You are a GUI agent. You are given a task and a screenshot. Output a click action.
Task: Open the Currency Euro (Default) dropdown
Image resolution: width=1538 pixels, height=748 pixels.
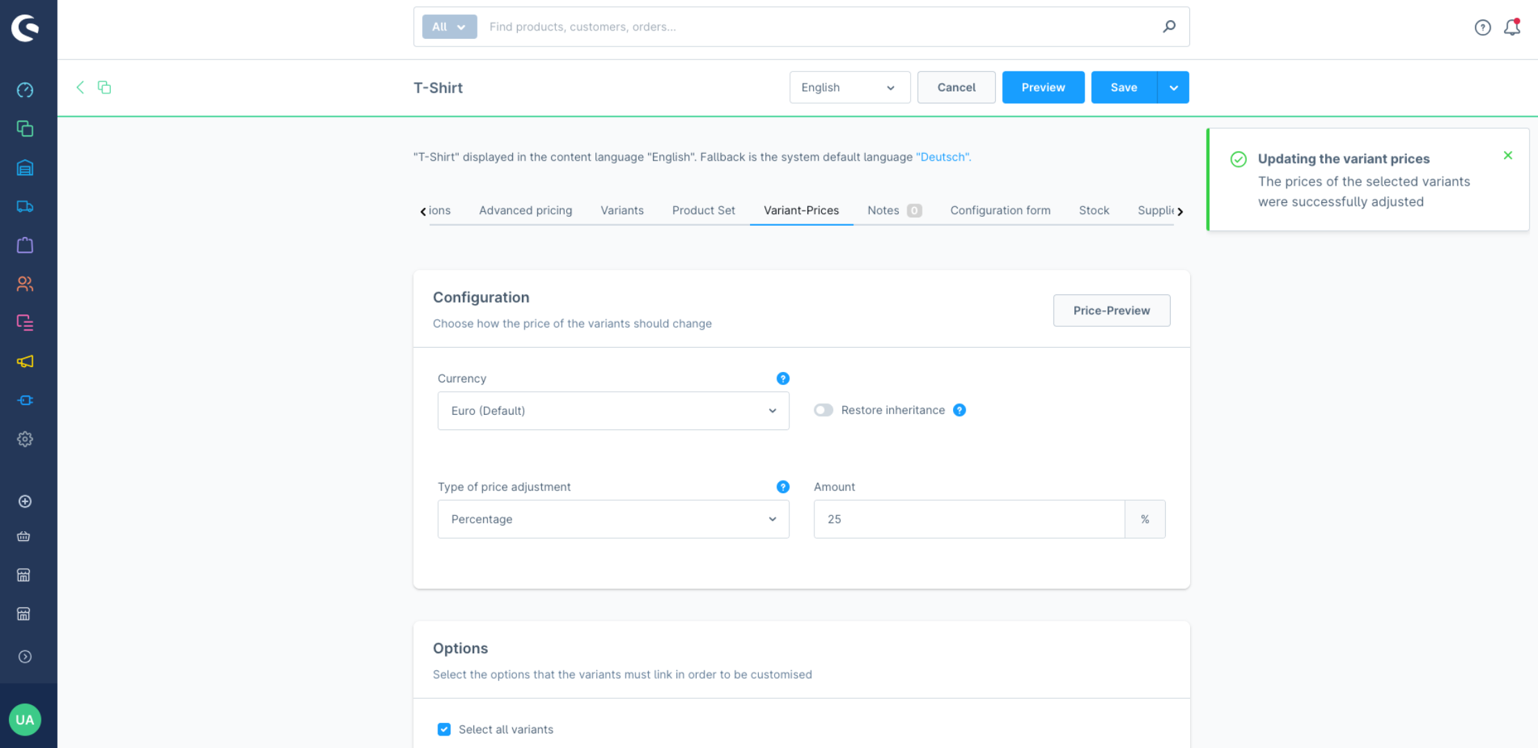[613, 411]
